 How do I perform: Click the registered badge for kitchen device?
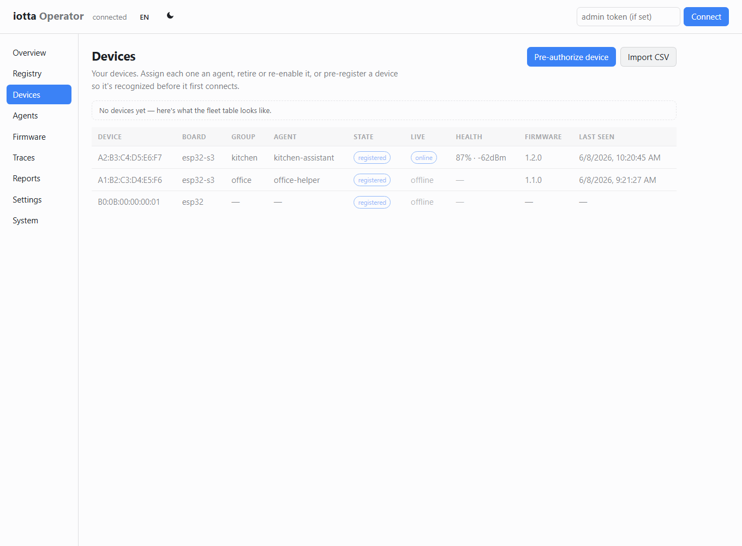[372, 158]
